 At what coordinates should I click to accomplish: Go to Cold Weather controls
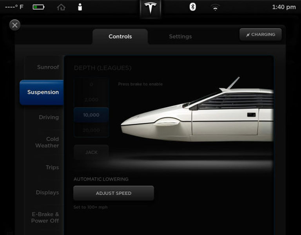point(47,142)
